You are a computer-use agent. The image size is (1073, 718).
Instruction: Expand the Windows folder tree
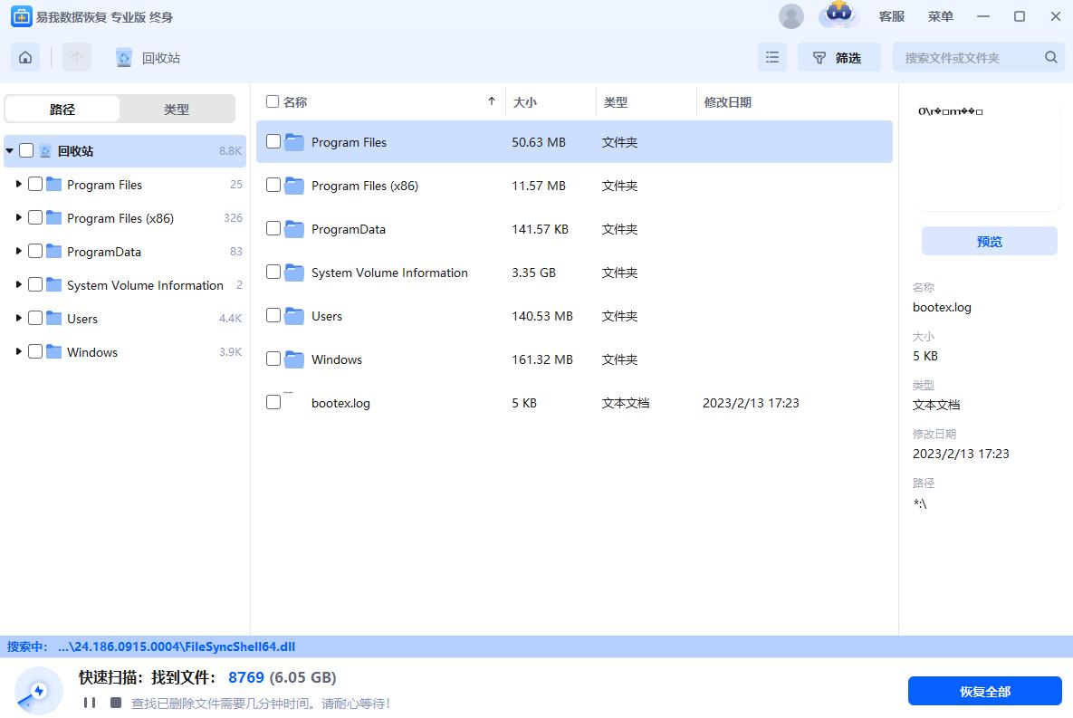pos(19,352)
